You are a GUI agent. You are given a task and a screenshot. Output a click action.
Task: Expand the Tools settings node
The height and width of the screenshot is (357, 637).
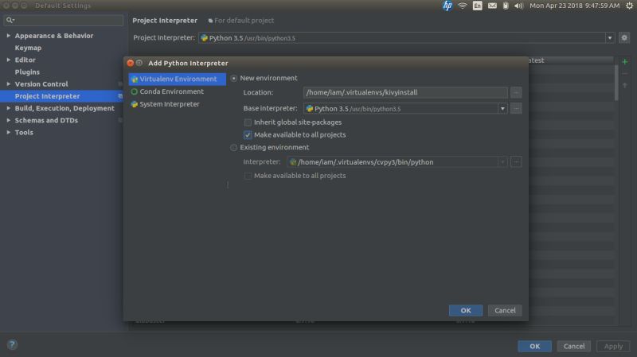coord(9,132)
